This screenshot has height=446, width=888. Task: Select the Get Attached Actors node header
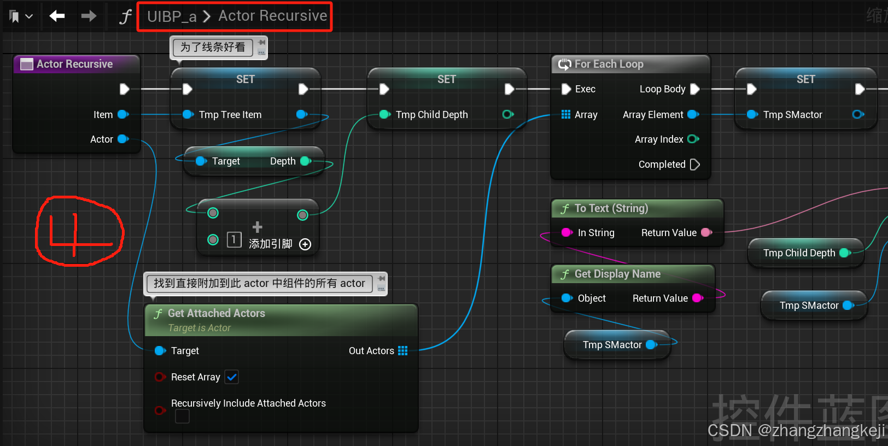pyautogui.click(x=281, y=320)
